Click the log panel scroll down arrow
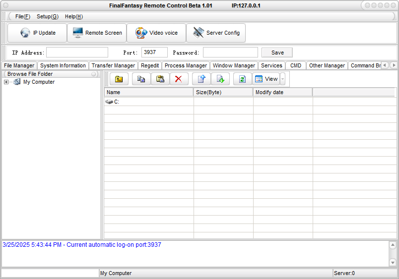The width and height of the screenshot is (399, 279). click(x=393, y=262)
